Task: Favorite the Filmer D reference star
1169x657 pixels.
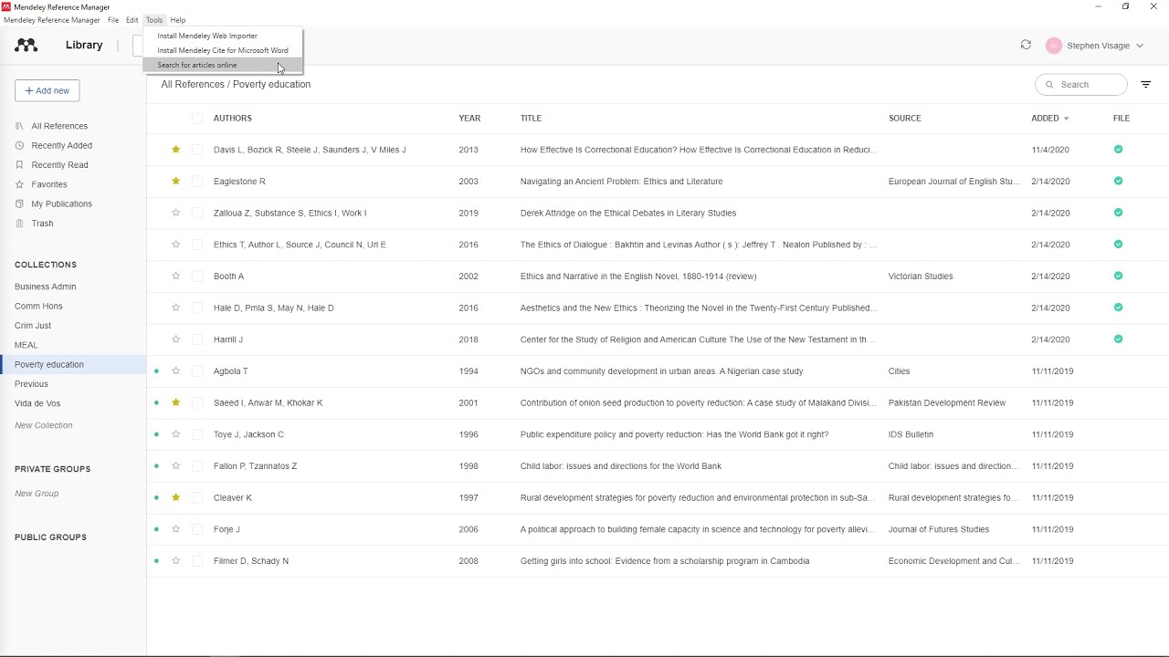Action: coord(176,560)
